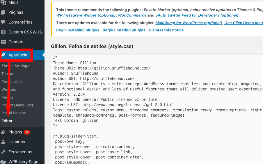Click the Version: 2.2.4 line
Screen dimensions: 263x164
pos(69,94)
